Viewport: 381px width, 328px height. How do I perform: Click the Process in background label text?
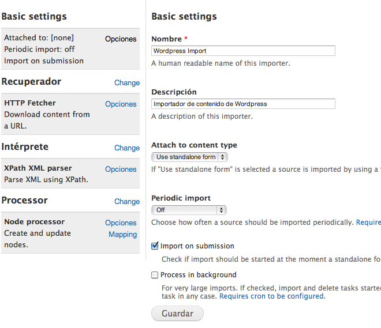pyautogui.click(x=198, y=275)
